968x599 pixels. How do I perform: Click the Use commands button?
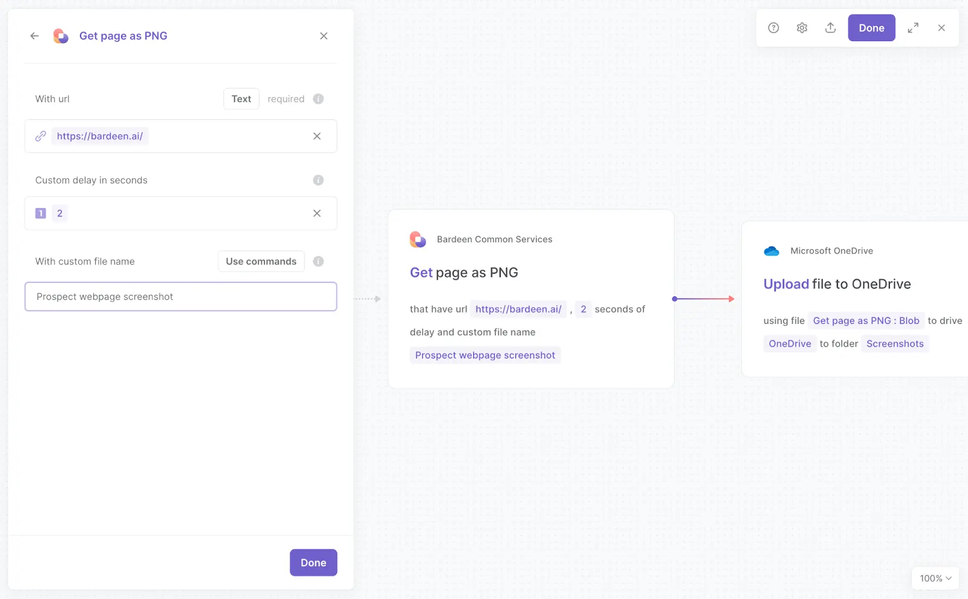pyautogui.click(x=261, y=262)
